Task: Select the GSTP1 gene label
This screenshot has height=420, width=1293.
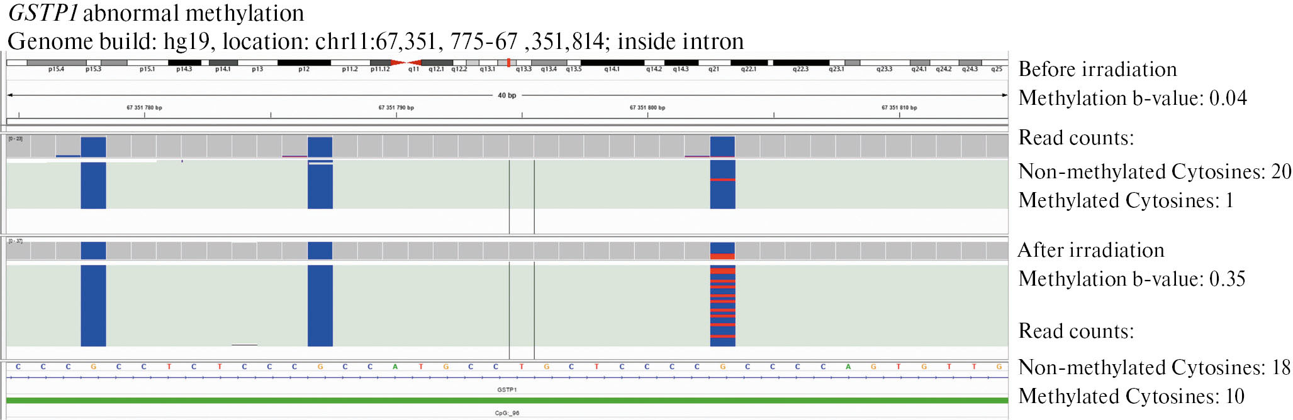Action: pyautogui.click(x=507, y=390)
